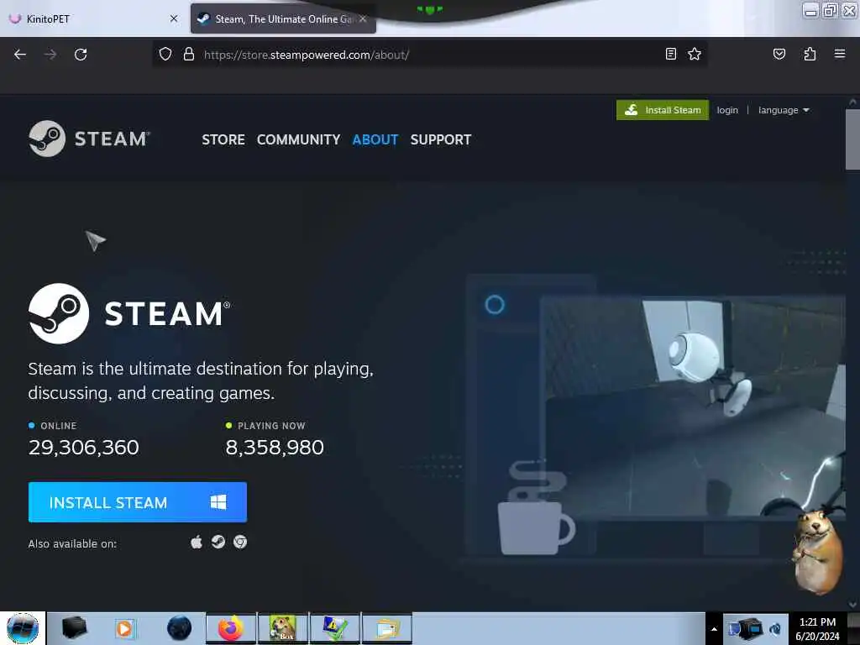Image resolution: width=860 pixels, height=645 pixels.
Task: Open the folder window taskbar icon
Action: tap(386, 628)
